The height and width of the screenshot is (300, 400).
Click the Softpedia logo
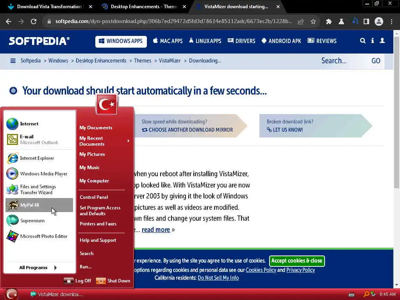pyautogui.click(x=39, y=41)
